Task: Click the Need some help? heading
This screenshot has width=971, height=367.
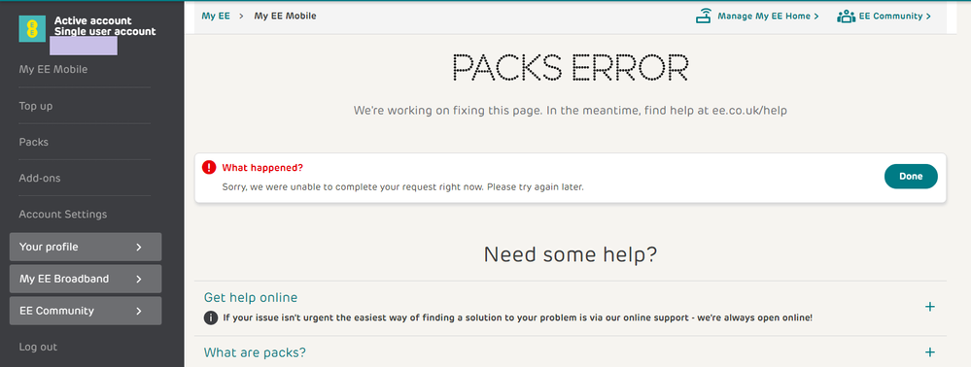Action: pos(571,254)
